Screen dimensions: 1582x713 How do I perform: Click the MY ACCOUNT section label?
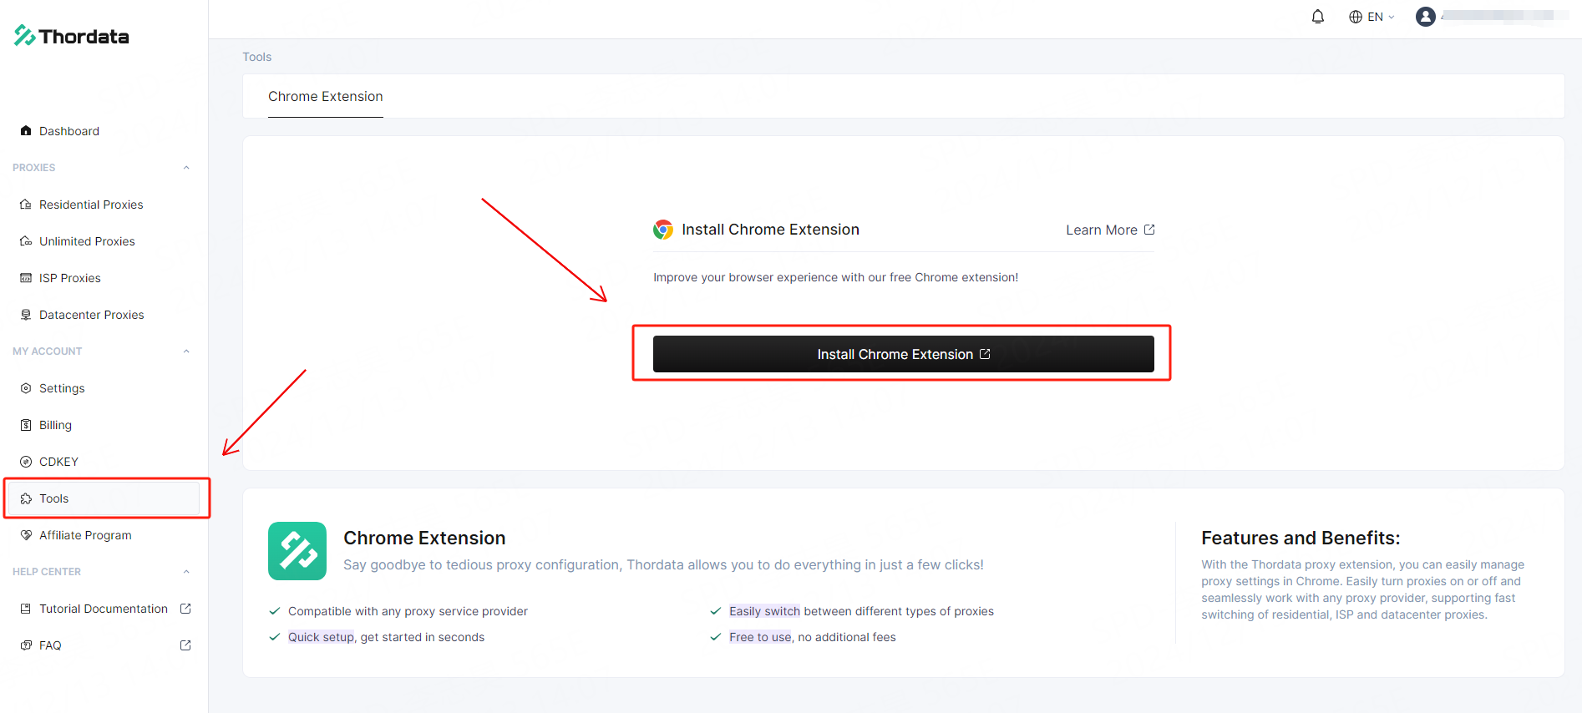point(48,351)
